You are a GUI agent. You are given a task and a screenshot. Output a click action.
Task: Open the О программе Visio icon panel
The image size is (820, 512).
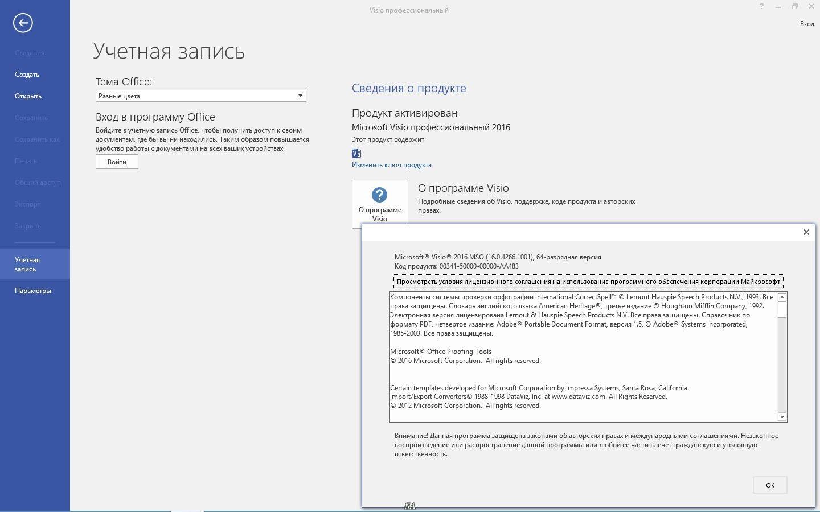point(379,203)
